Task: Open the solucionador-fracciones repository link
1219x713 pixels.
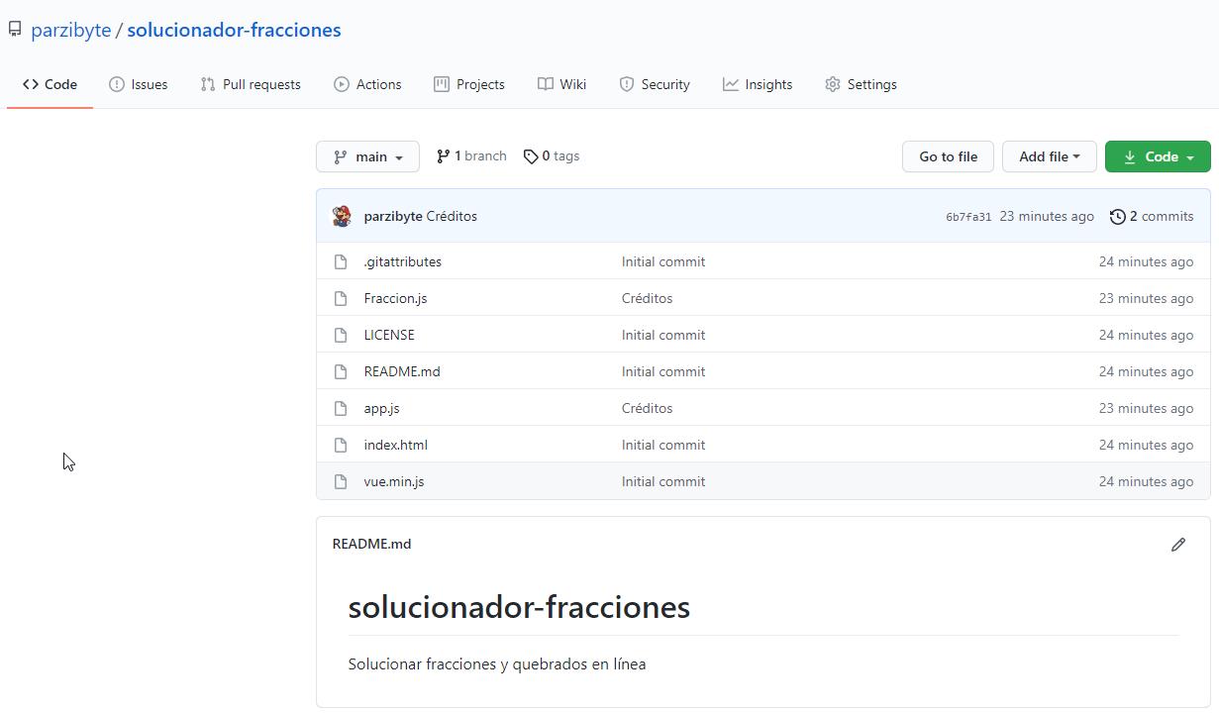Action: [234, 30]
